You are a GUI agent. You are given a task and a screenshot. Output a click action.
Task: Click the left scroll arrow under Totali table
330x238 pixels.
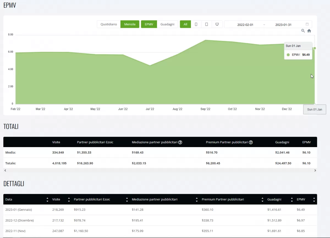(x=5, y=171)
